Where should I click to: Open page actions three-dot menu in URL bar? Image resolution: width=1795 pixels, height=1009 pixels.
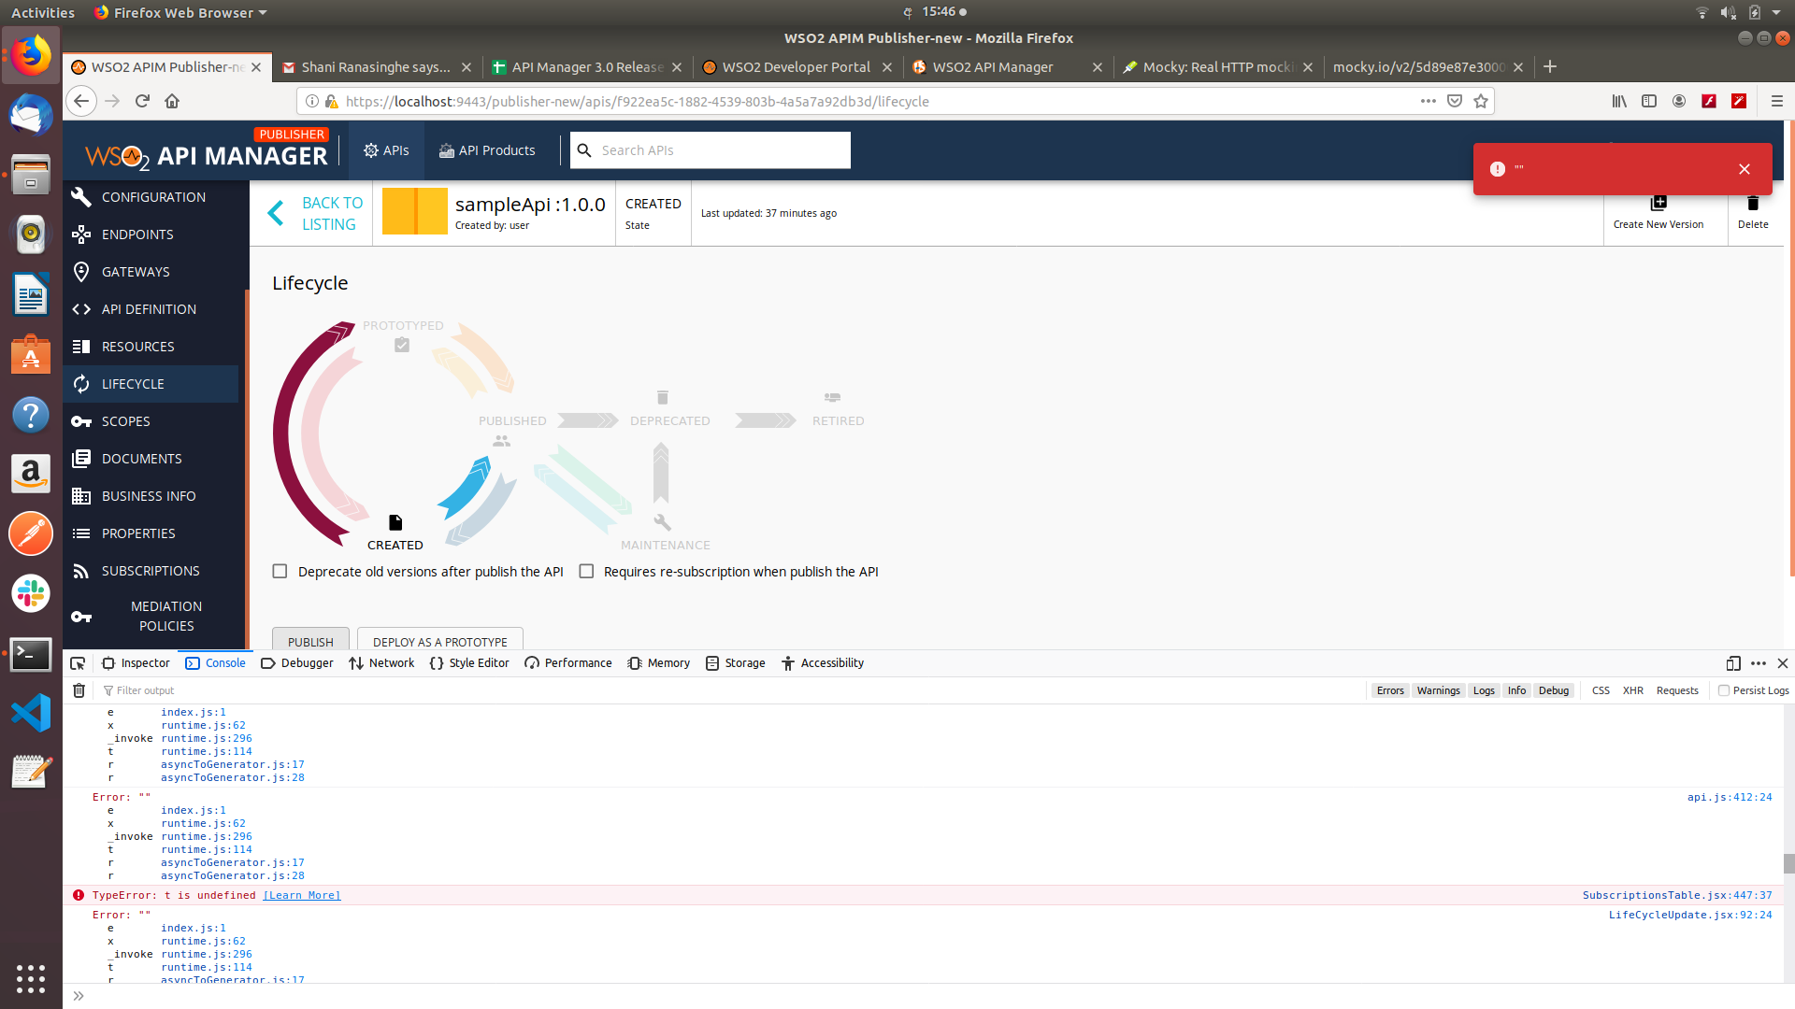pos(1429,101)
